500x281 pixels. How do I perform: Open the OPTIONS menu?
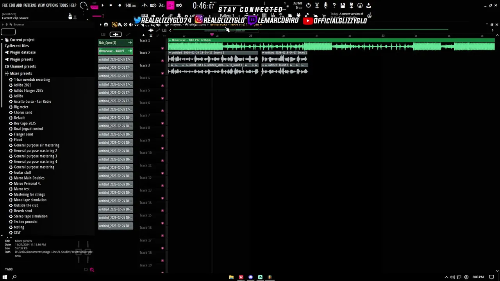pyautogui.click(x=52, y=5)
